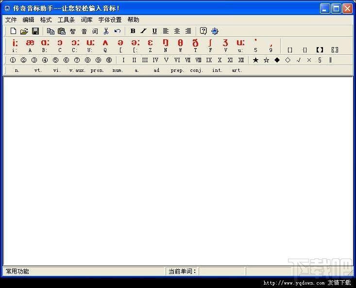Insert curly braces {} symbol
356x288 pixels.
pos(305,50)
